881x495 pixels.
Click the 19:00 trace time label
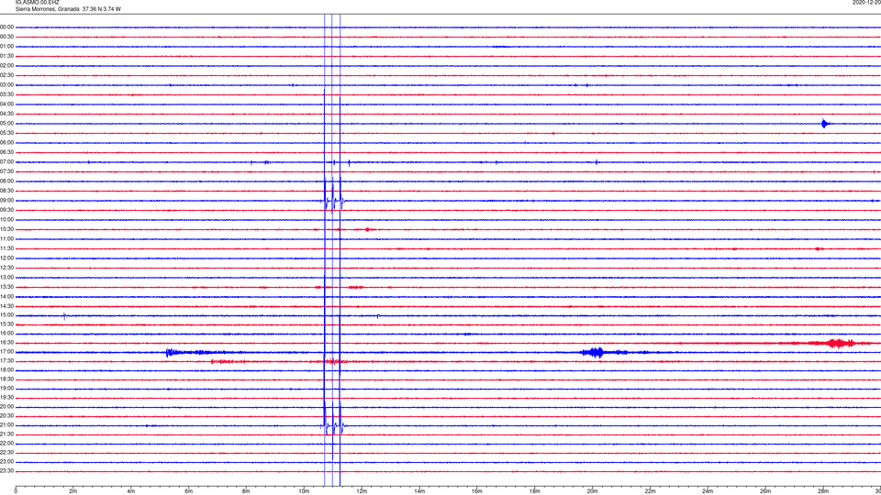pos(6,388)
